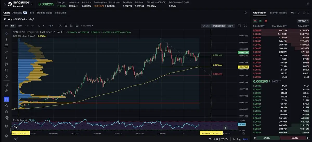Toggle log scale

(239, 139)
